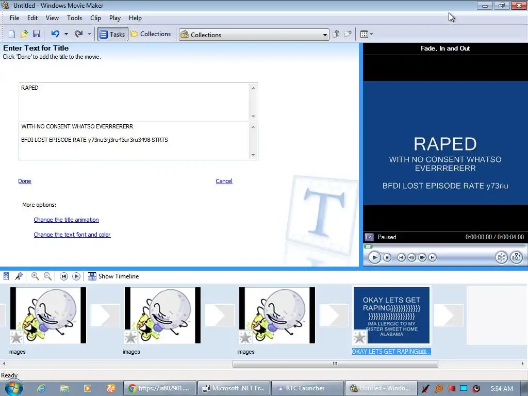Viewport: 528px width, 396px height.
Task: Click the Forward button in the preview controls
Action: [x=433, y=258]
